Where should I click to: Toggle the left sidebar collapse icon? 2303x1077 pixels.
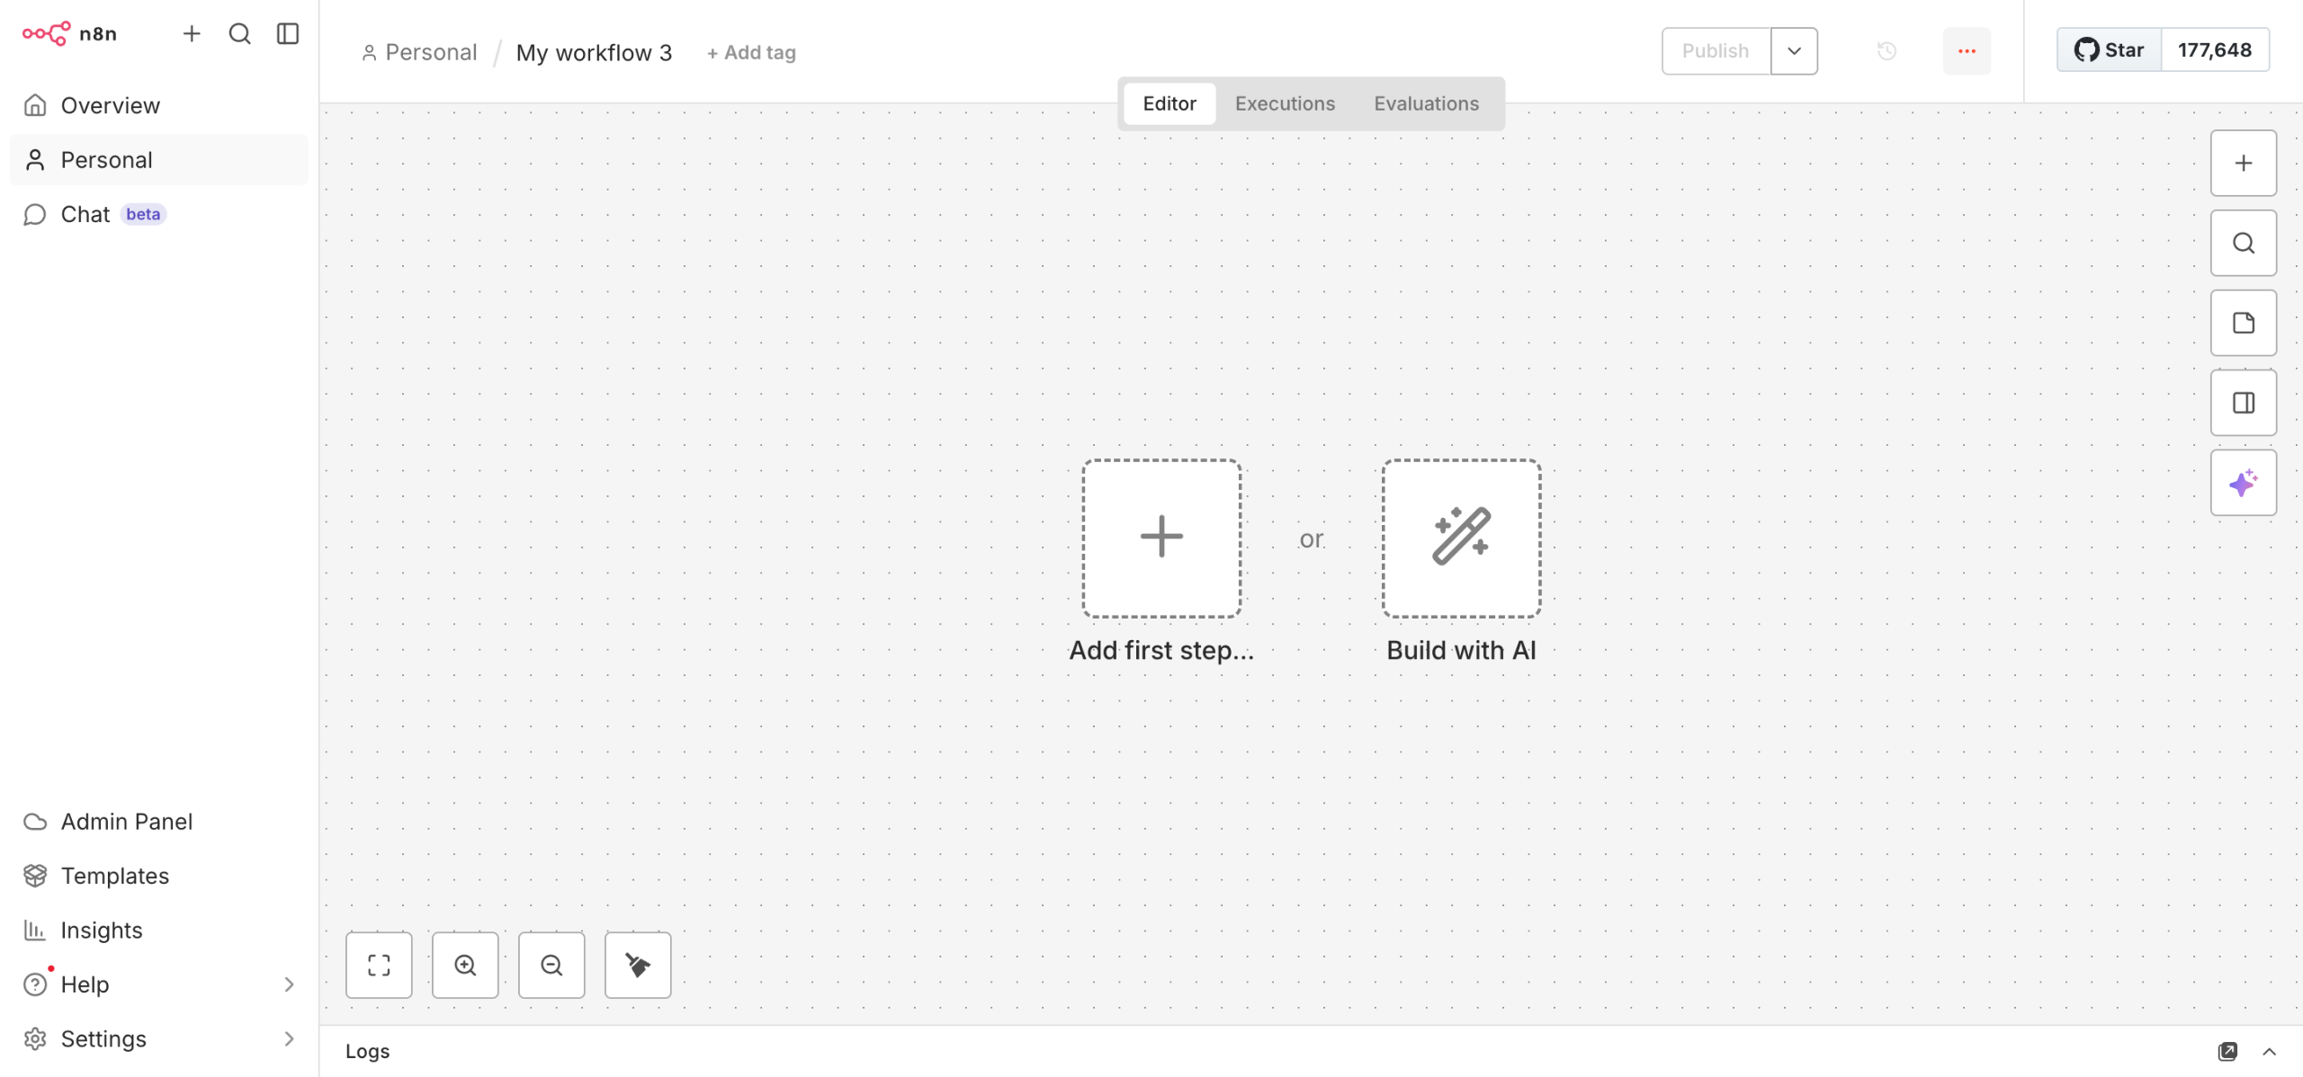click(x=288, y=34)
